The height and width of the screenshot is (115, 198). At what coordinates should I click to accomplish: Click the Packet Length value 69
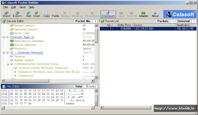click(x=84, y=26)
